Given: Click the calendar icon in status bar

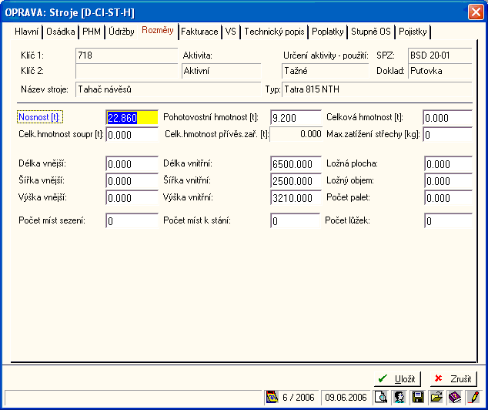Looking at the screenshot, I should [272, 397].
